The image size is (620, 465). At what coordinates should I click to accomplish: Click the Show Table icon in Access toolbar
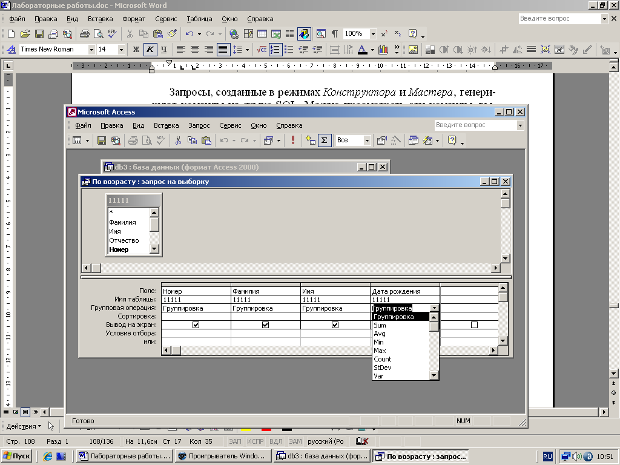coord(311,140)
